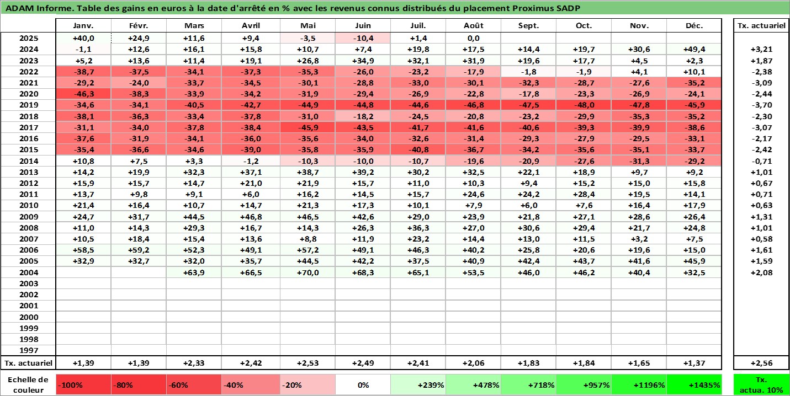Click the -18,2 cell for June 2018
Viewport: 790px width, 396px height.
363,116
